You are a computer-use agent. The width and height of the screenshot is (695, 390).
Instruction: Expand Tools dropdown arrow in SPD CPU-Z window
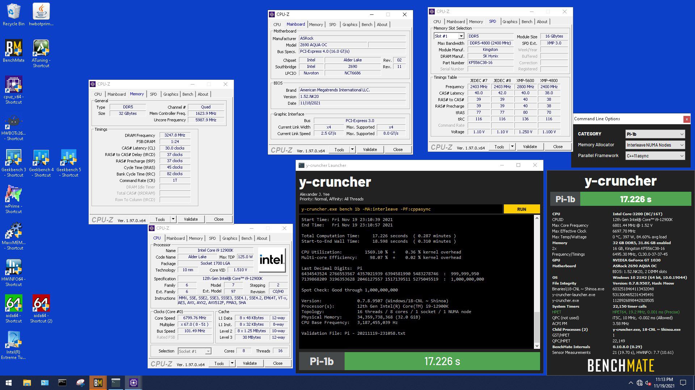[512, 147]
